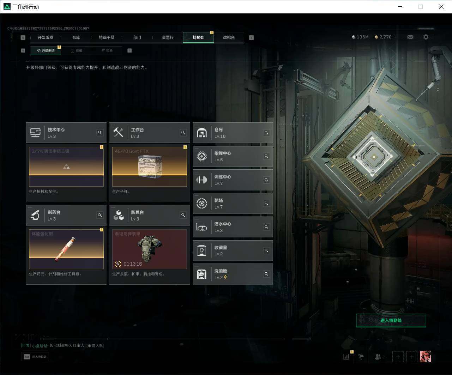The width and height of the screenshot is (452, 375).
Task: Click the 工作台 hammer and wrench icon
Action: (x=118, y=133)
